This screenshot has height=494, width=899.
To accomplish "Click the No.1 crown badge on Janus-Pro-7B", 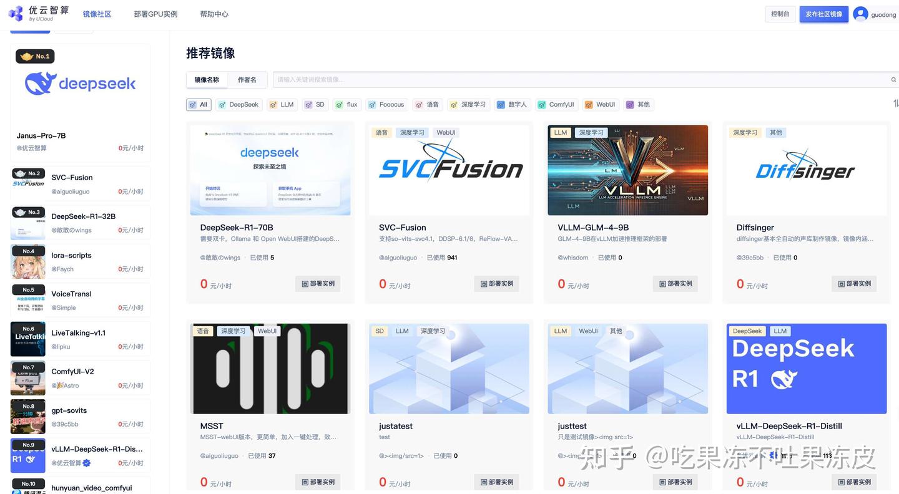I will tap(34, 56).
